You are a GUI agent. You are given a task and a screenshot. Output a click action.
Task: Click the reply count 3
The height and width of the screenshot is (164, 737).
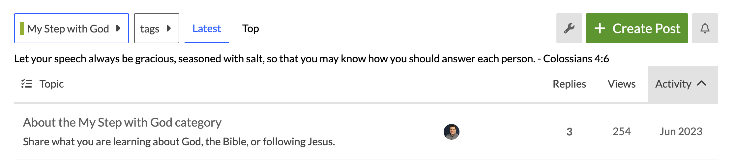[569, 132]
